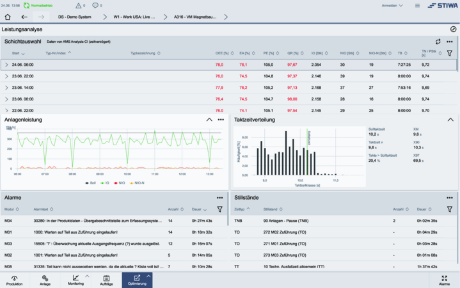
Task: Go to the home screen icon
Action: point(8,17)
